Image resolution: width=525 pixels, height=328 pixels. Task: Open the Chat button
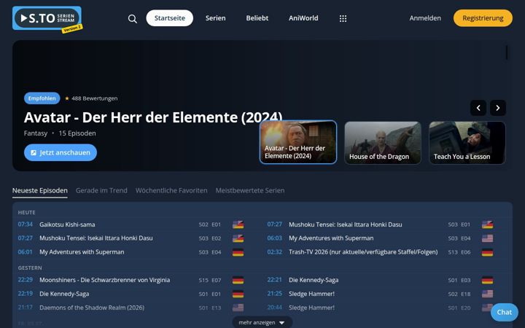505,312
